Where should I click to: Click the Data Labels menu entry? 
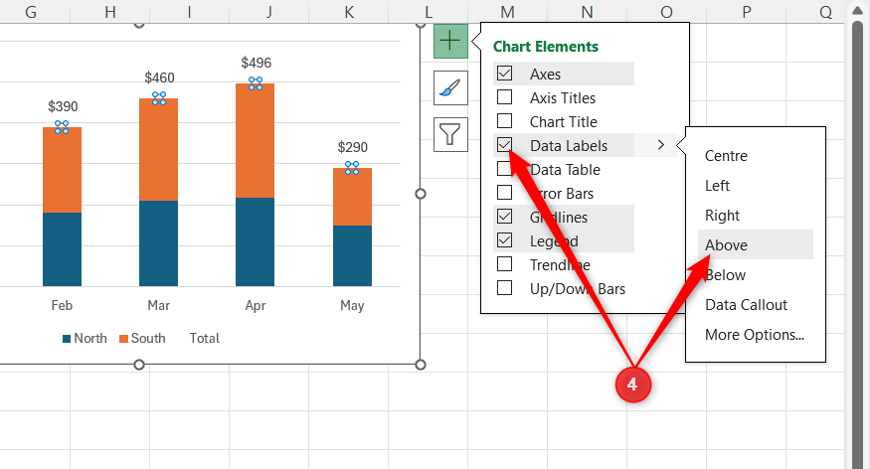[569, 145]
